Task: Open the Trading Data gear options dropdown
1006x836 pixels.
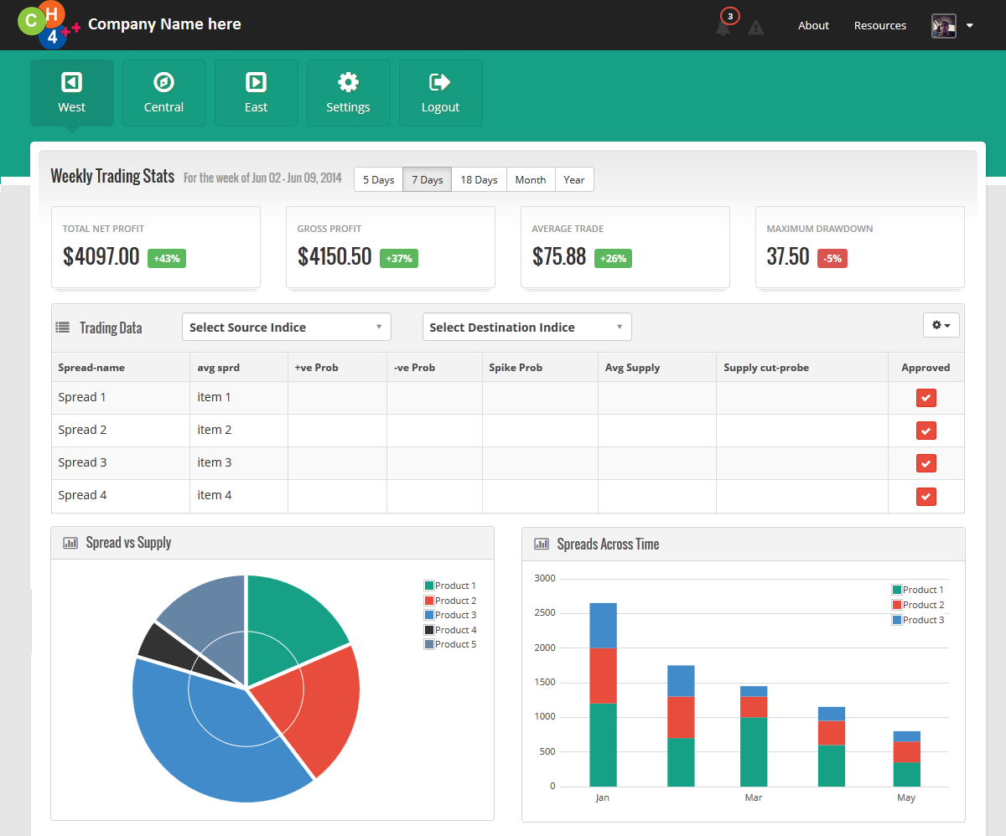Action: 941,325
